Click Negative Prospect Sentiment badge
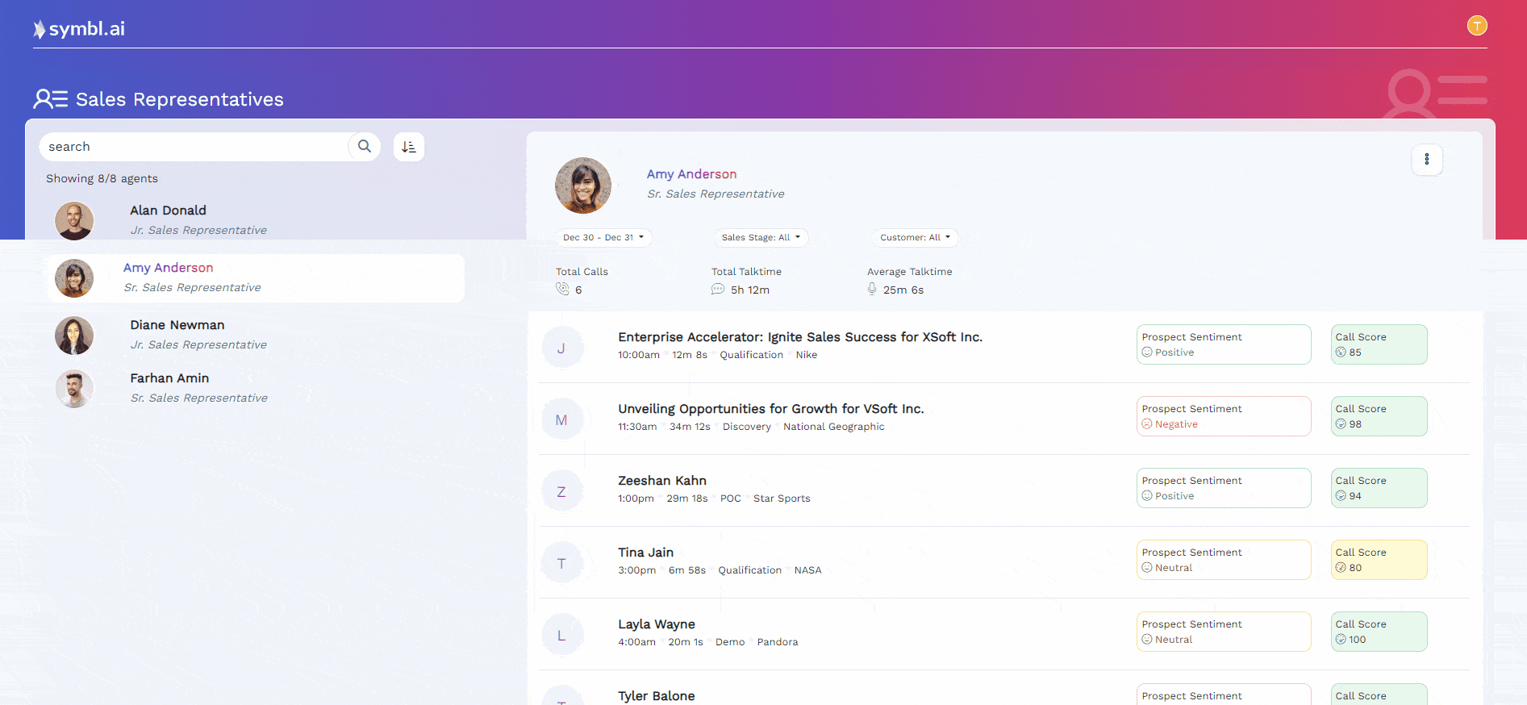1527x705 pixels. point(1223,416)
